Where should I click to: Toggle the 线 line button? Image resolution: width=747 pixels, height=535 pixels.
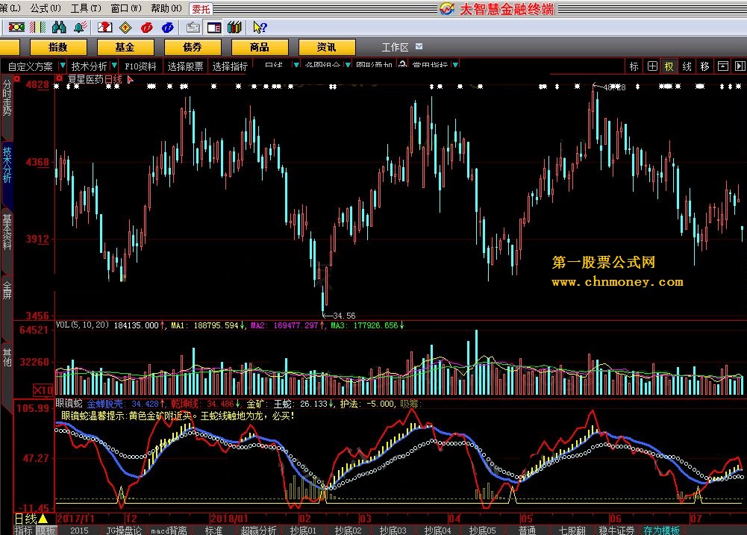(x=687, y=66)
